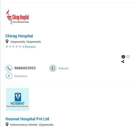Click the location pin beside Vijayawada, Vijayawada
The height and width of the screenshot is (127, 136).
click(7, 41)
